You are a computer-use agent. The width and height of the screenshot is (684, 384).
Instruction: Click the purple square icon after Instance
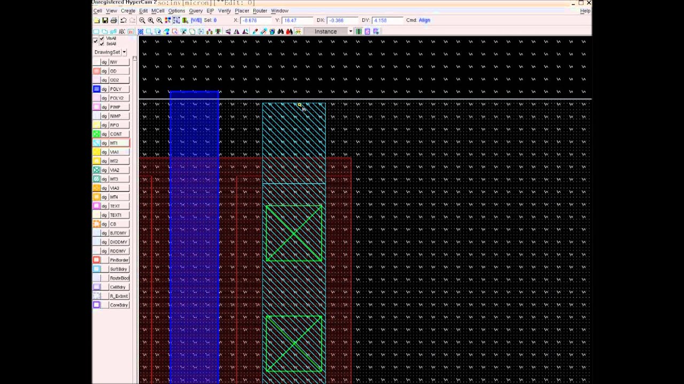click(x=367, y=31)
